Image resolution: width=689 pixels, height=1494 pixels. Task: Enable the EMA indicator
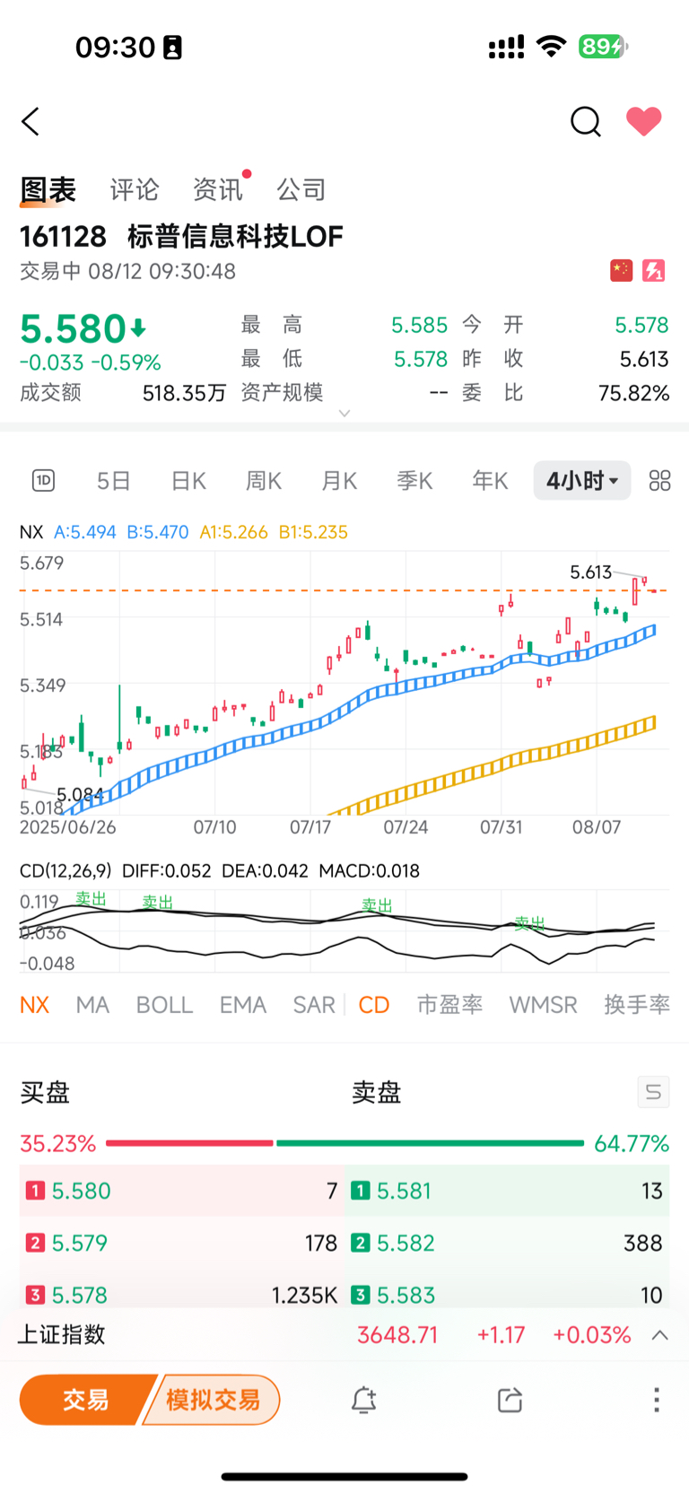point(243,1005)
